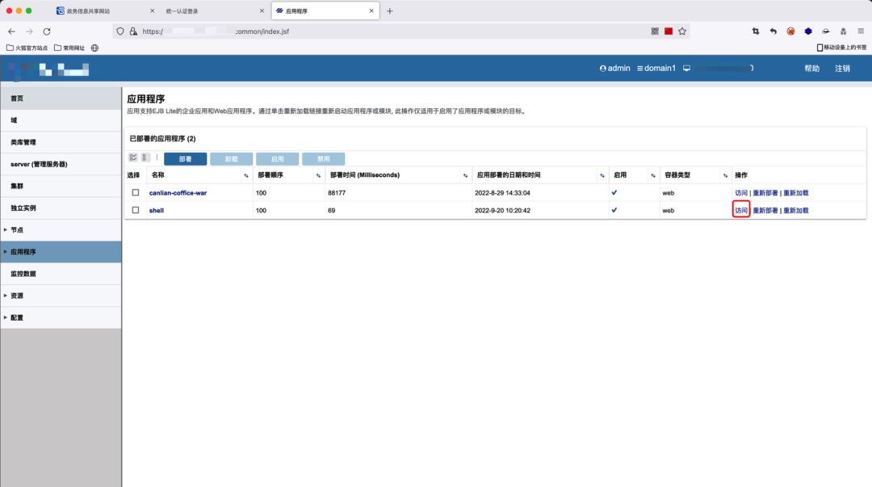Switch to 统一认证登录 browser tab
Image resolution: width=872 pixels, height=487 pixels.
(x=215, y=10)
